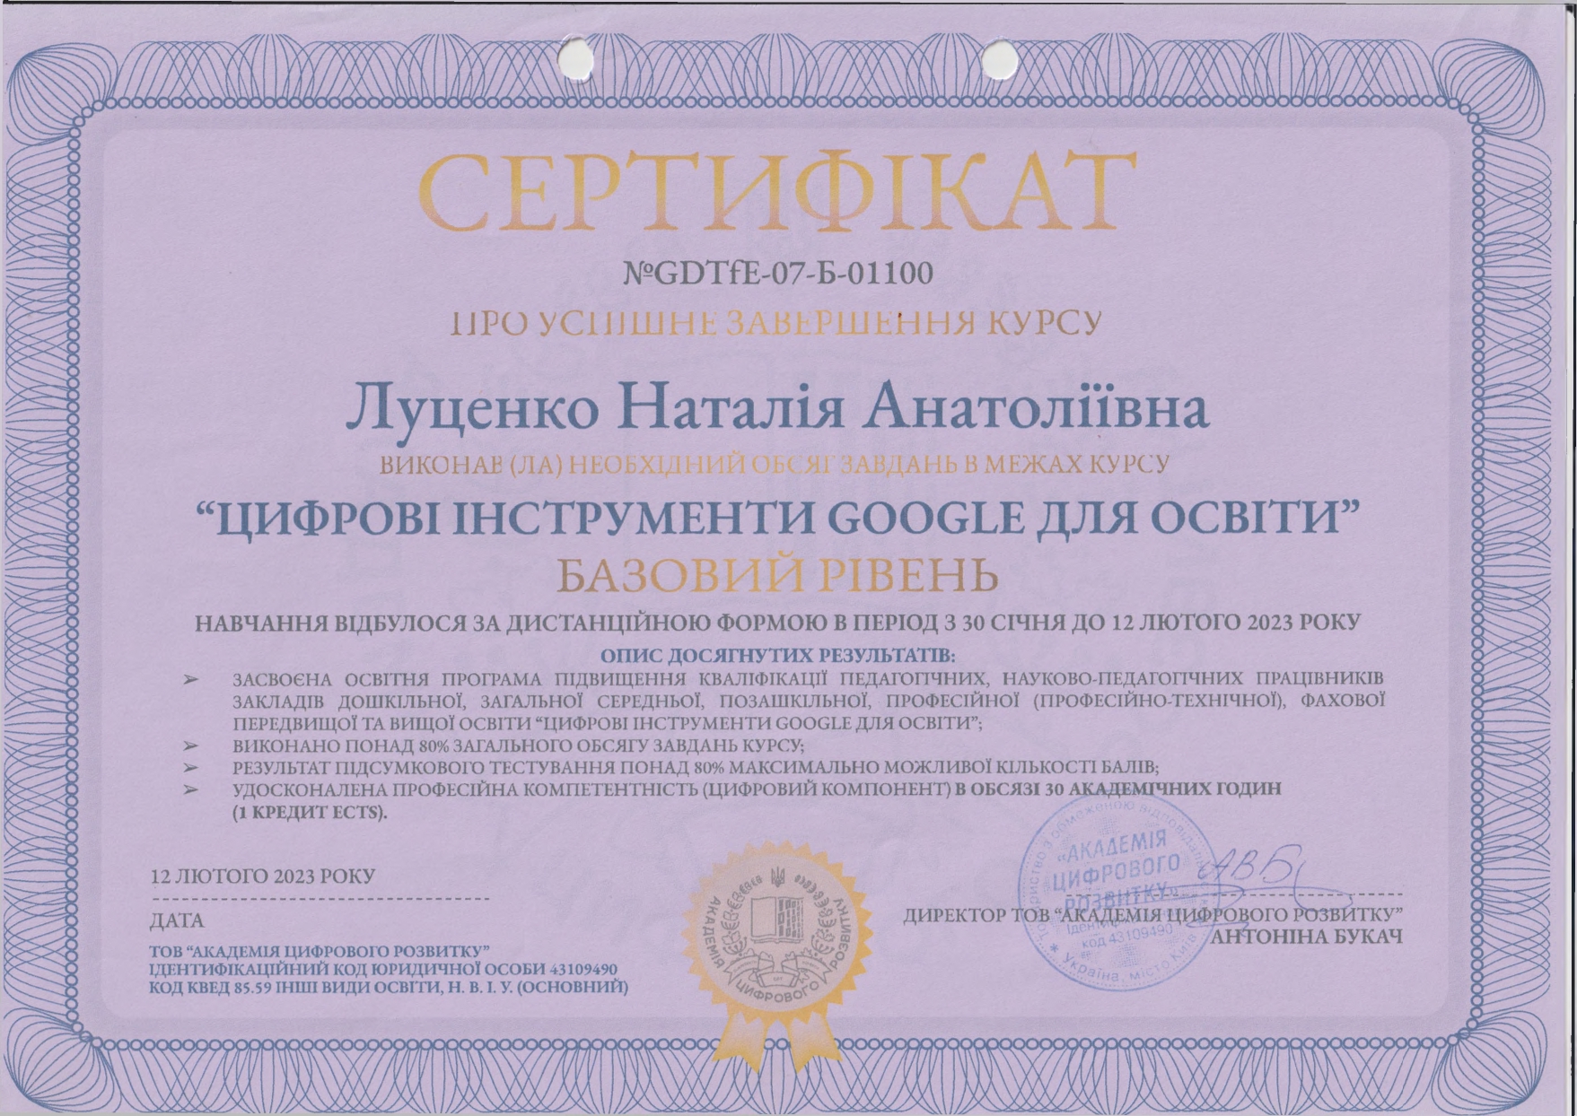Click the heading "ОПИС ДОСЯГНУТИХ РЕЗУЛЬТАТІВ:"
Viewport: 1577px width, 1116px height.
point(777,655)
